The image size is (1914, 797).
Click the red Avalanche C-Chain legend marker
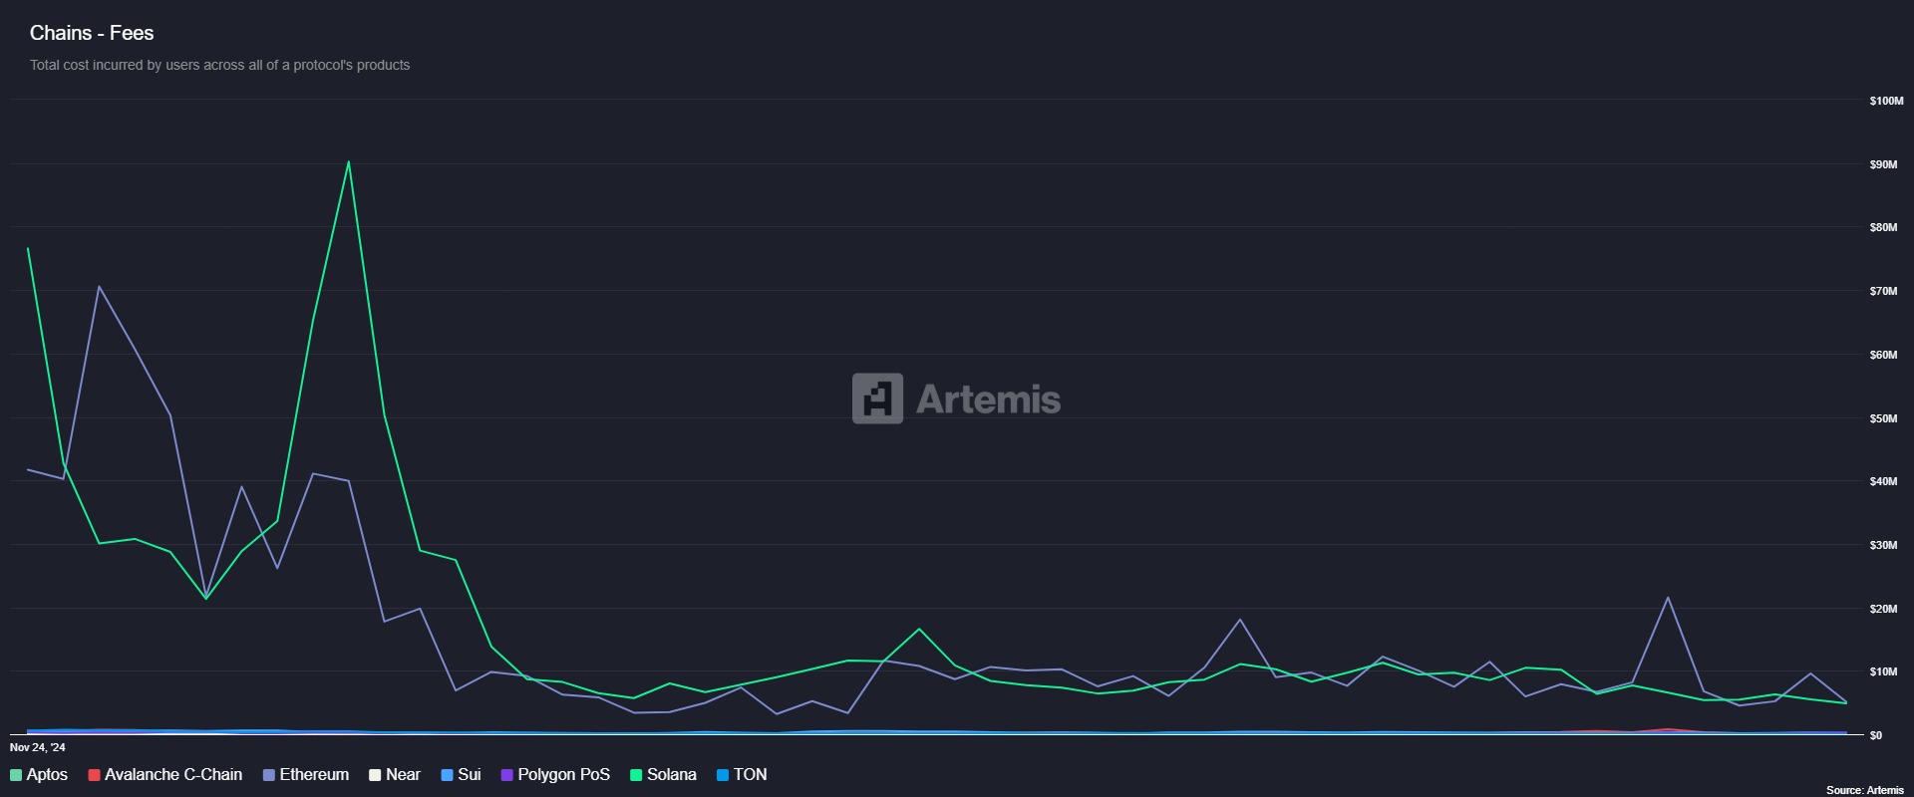click(x=94, y=775)
